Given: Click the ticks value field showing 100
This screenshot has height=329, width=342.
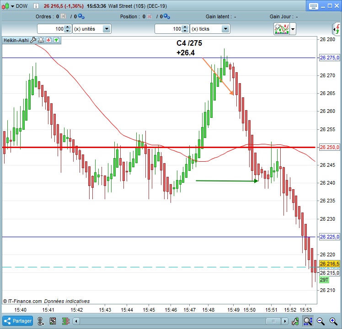Looking at the screenshot, I should click(x=168, y=29).
